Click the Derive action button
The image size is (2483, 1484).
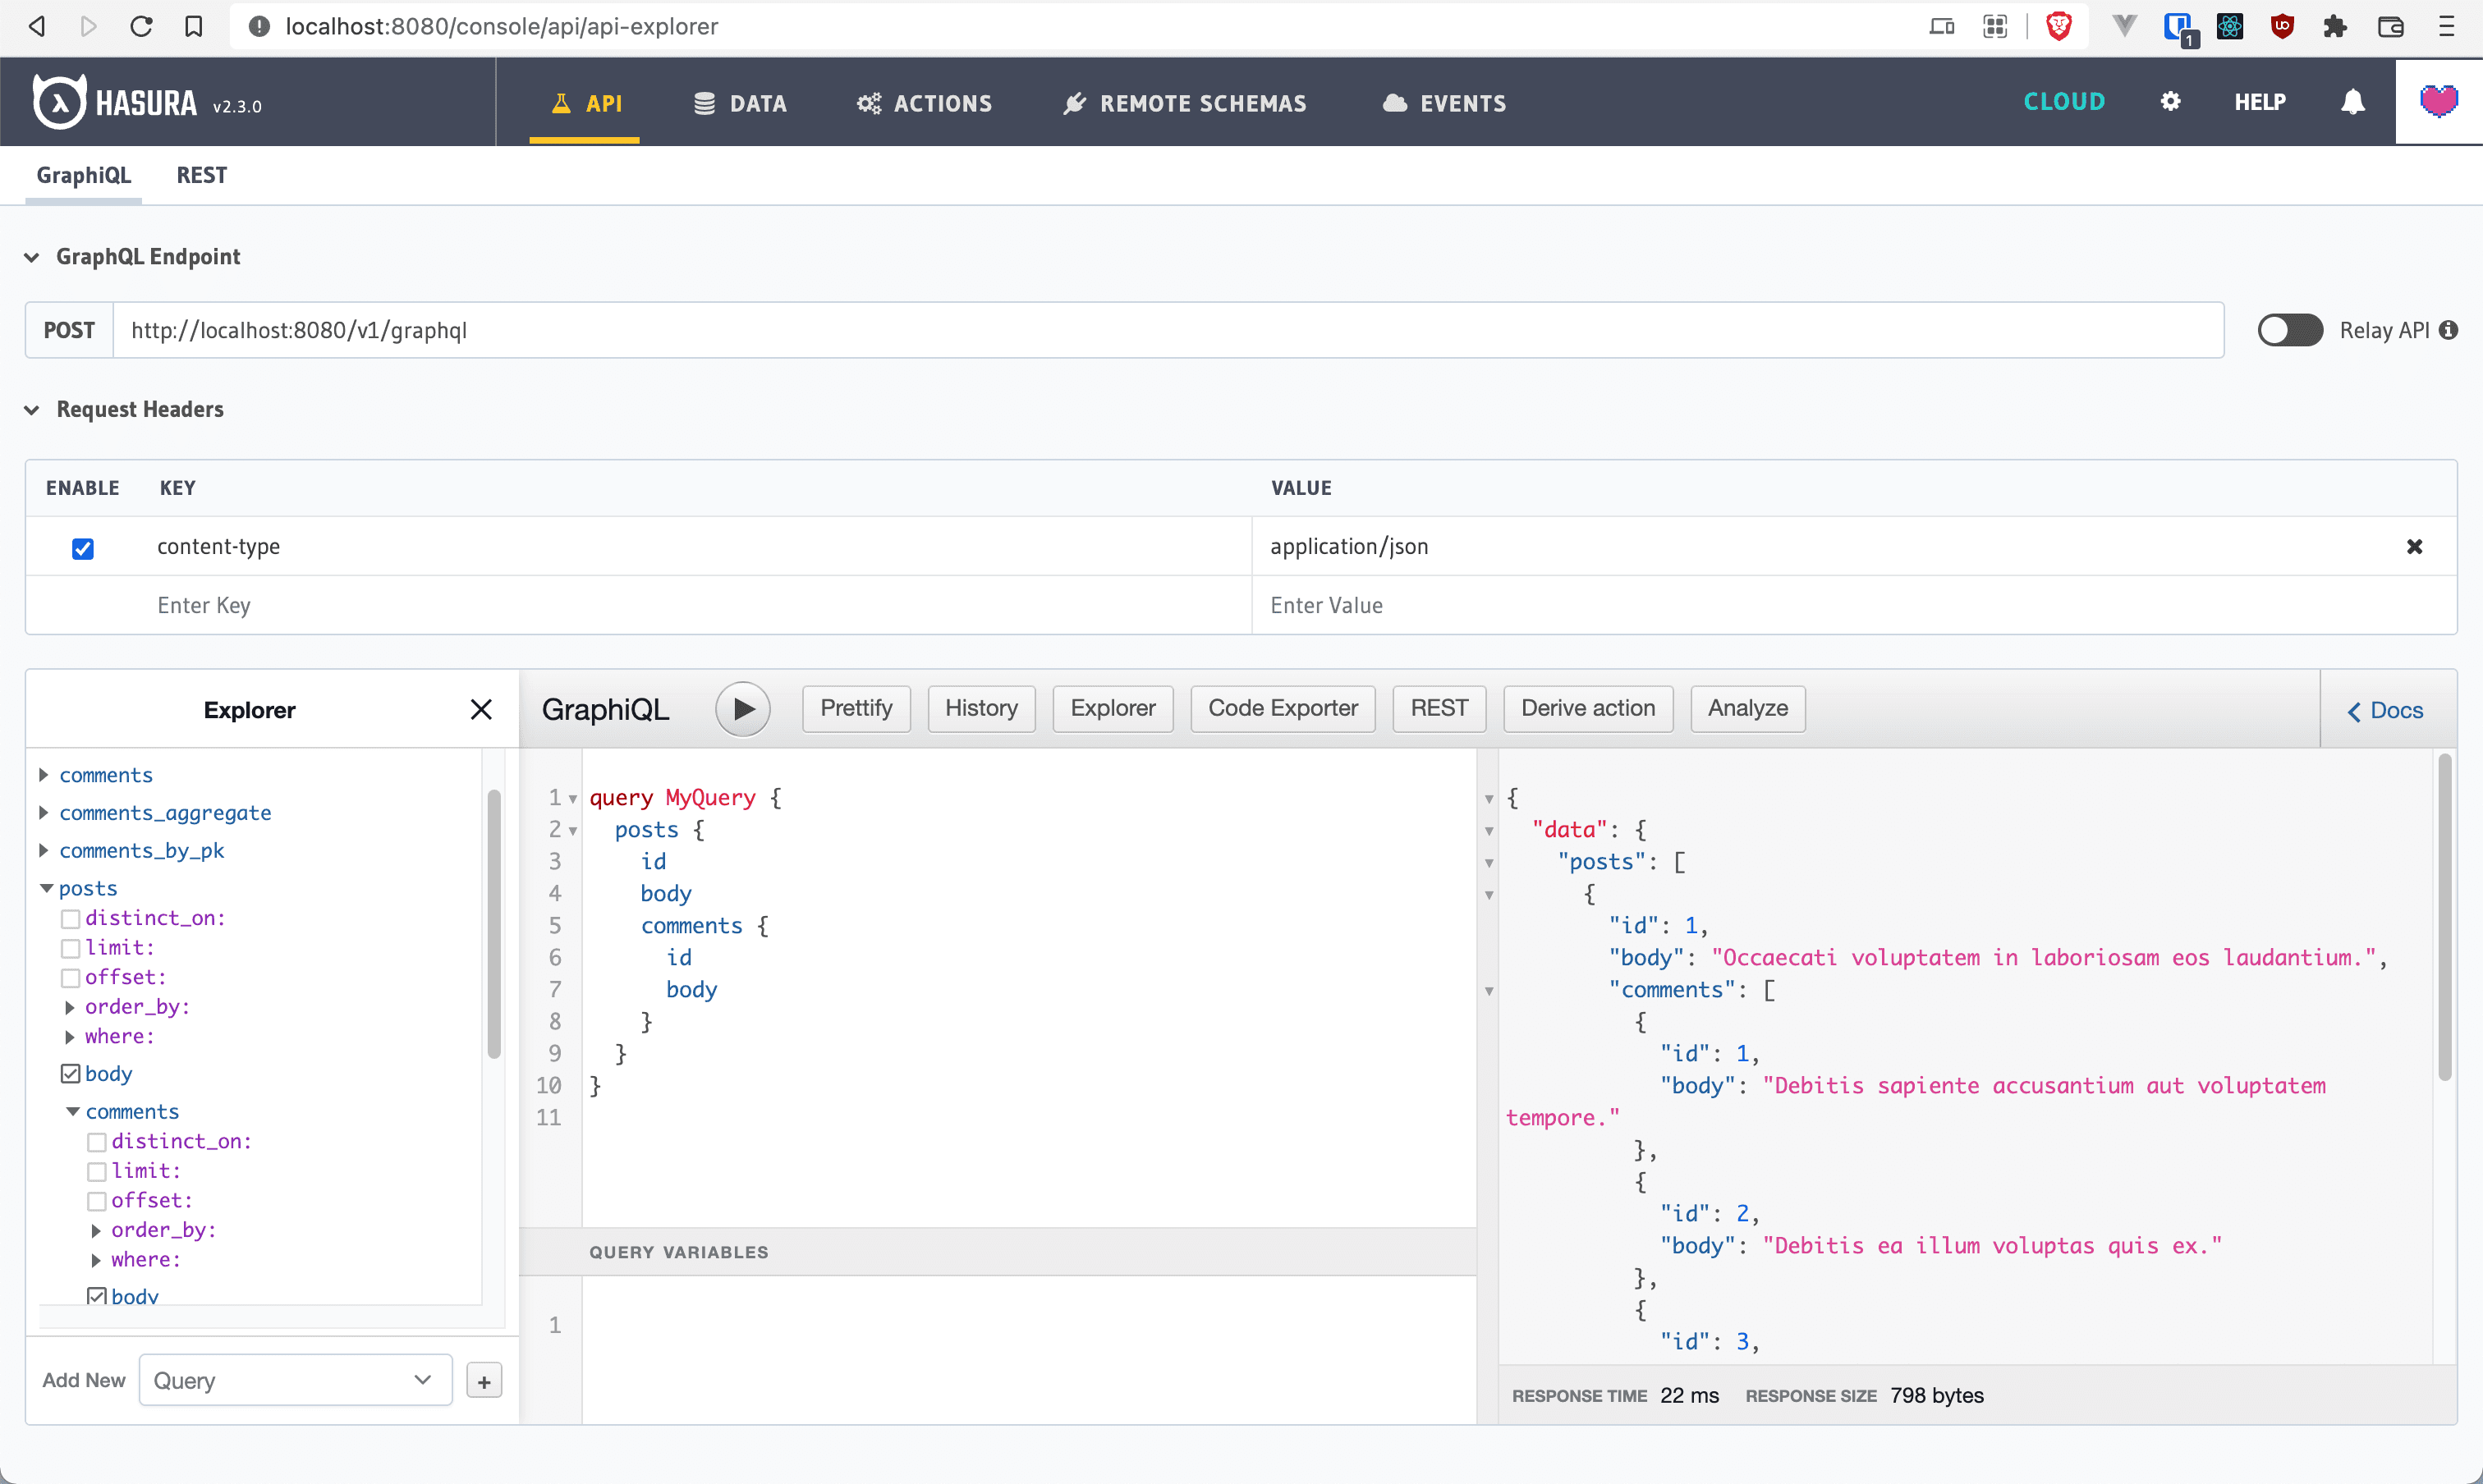pyautogui.click(x=1587, y=708)
